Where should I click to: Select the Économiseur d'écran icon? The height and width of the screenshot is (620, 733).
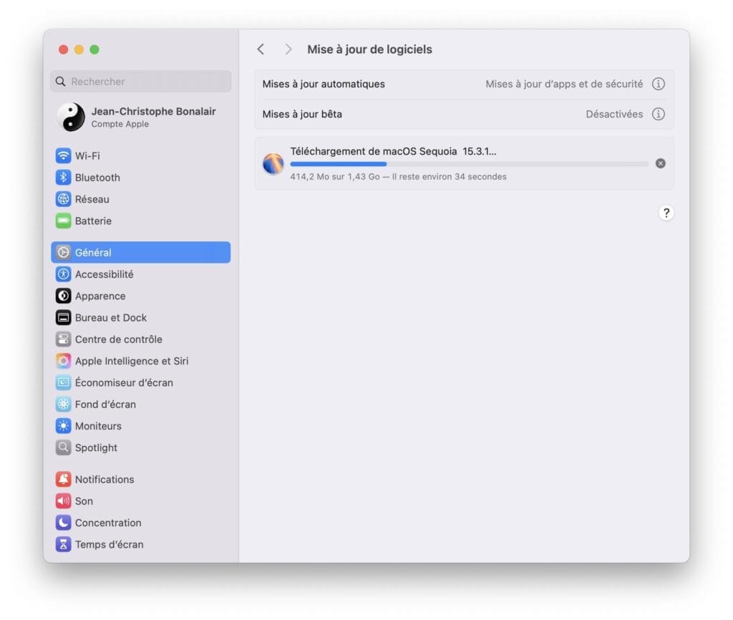click(63, 382)
